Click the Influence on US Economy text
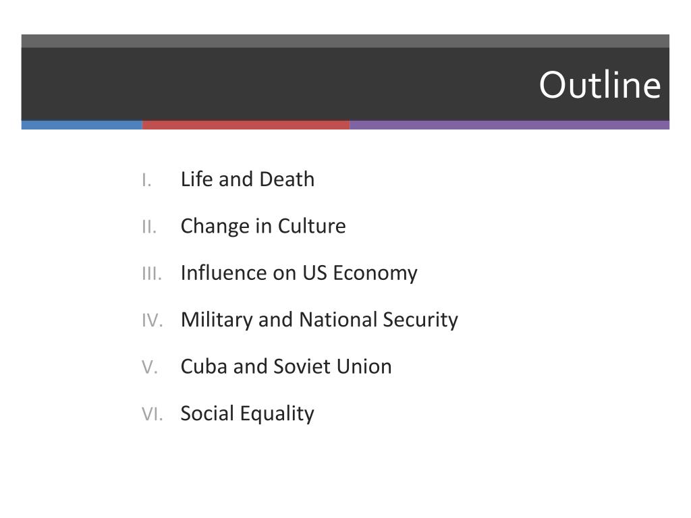 [x=299, y=273]
